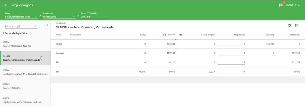
Task: Open project comments icon beside the gear
Action: pos(297,25)
